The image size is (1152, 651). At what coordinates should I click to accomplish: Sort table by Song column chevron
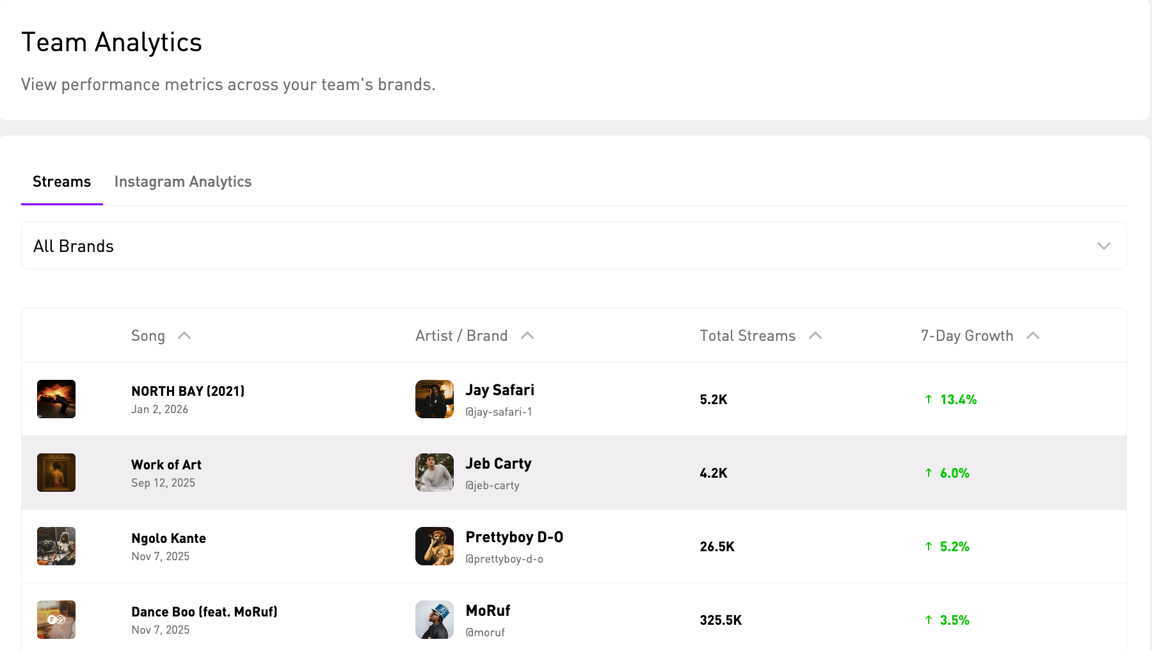184,336
